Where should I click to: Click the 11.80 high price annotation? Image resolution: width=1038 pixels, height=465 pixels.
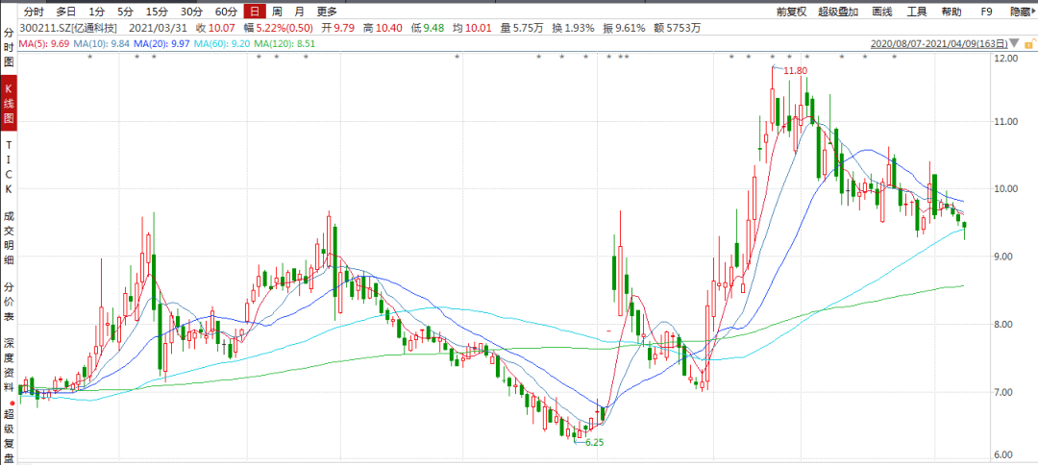pos(796,71)
